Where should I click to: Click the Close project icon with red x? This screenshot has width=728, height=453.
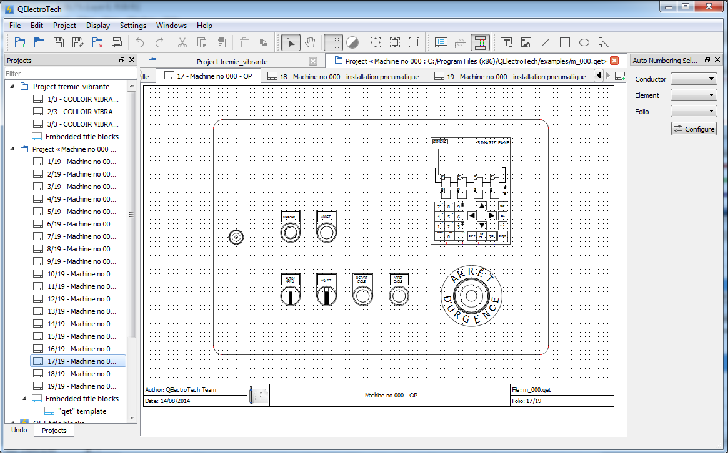[97, 42]
